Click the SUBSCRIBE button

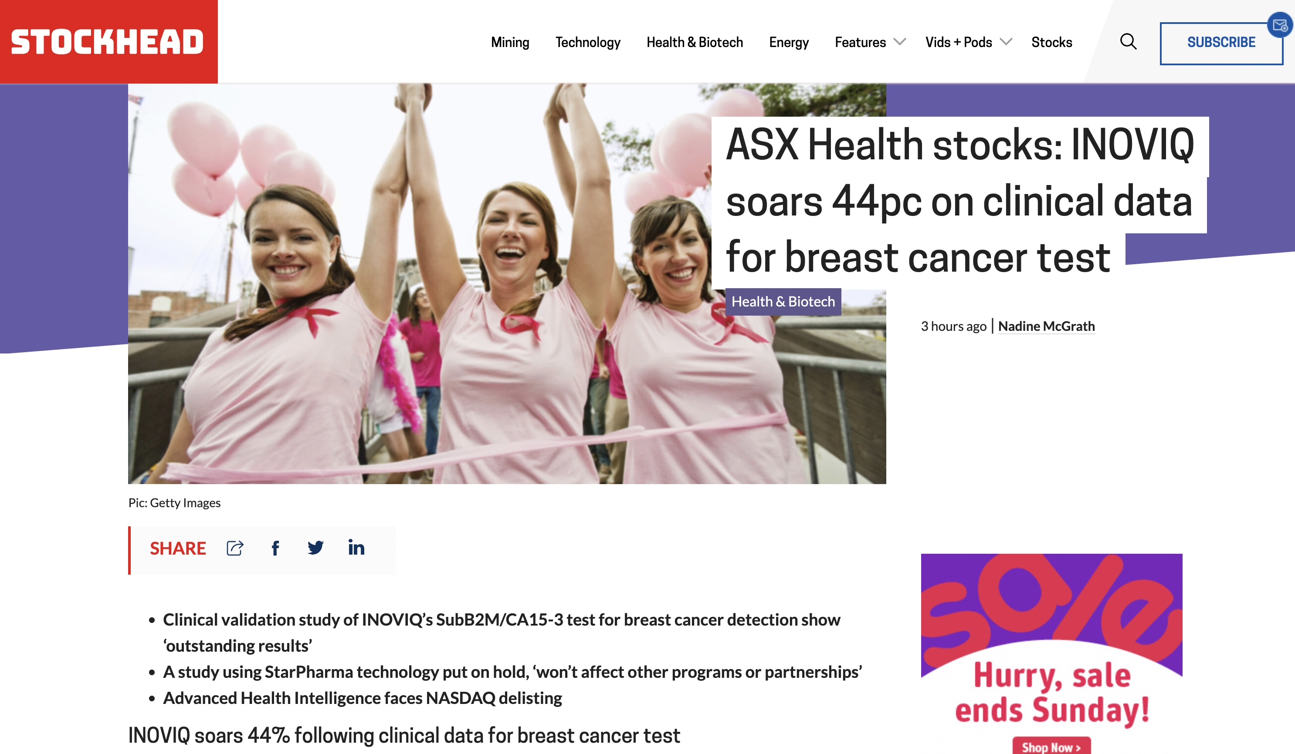pyautogui.click(x=1221, y=43)
